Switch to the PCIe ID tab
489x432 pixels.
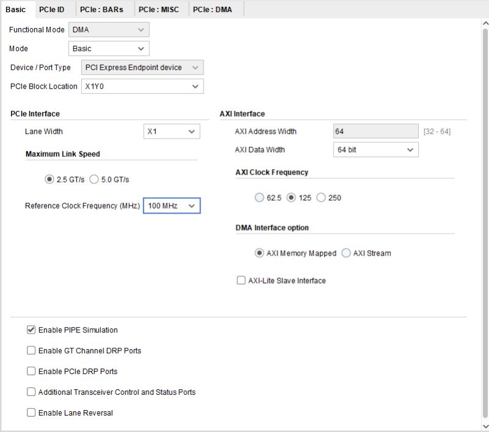pyautogui.click(x=53, y=9)
